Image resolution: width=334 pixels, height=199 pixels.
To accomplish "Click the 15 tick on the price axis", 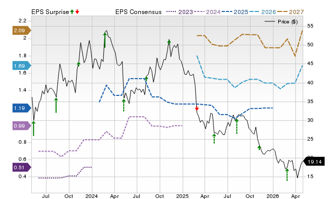I will 310,177.
